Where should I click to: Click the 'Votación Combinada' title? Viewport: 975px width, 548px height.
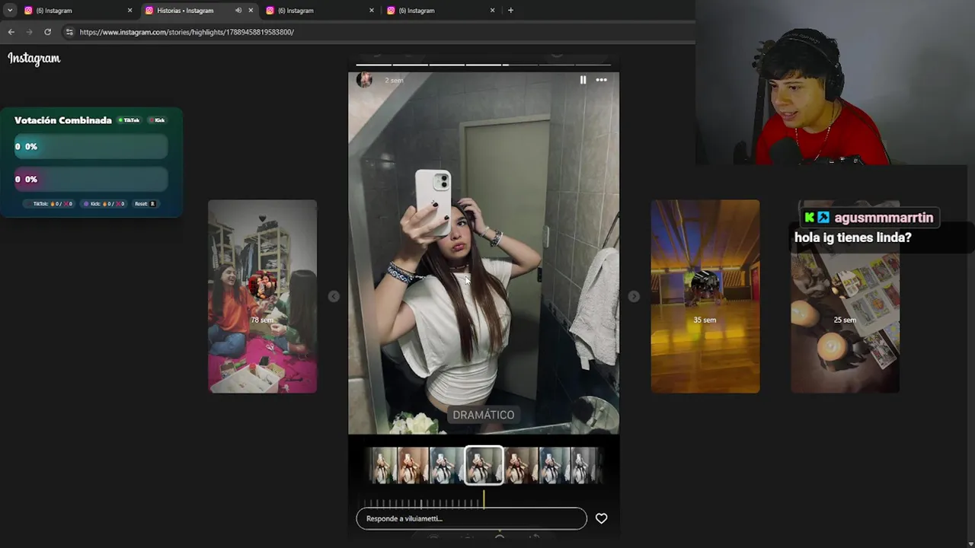point(63,120)
